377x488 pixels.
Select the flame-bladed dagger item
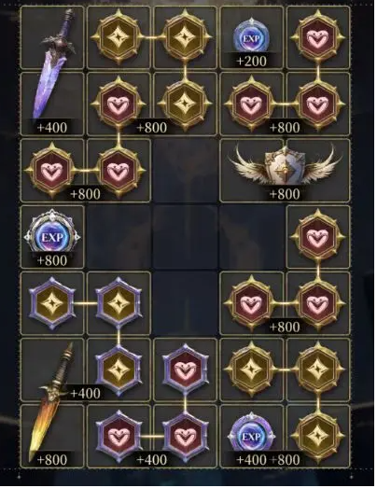[51, 401]
